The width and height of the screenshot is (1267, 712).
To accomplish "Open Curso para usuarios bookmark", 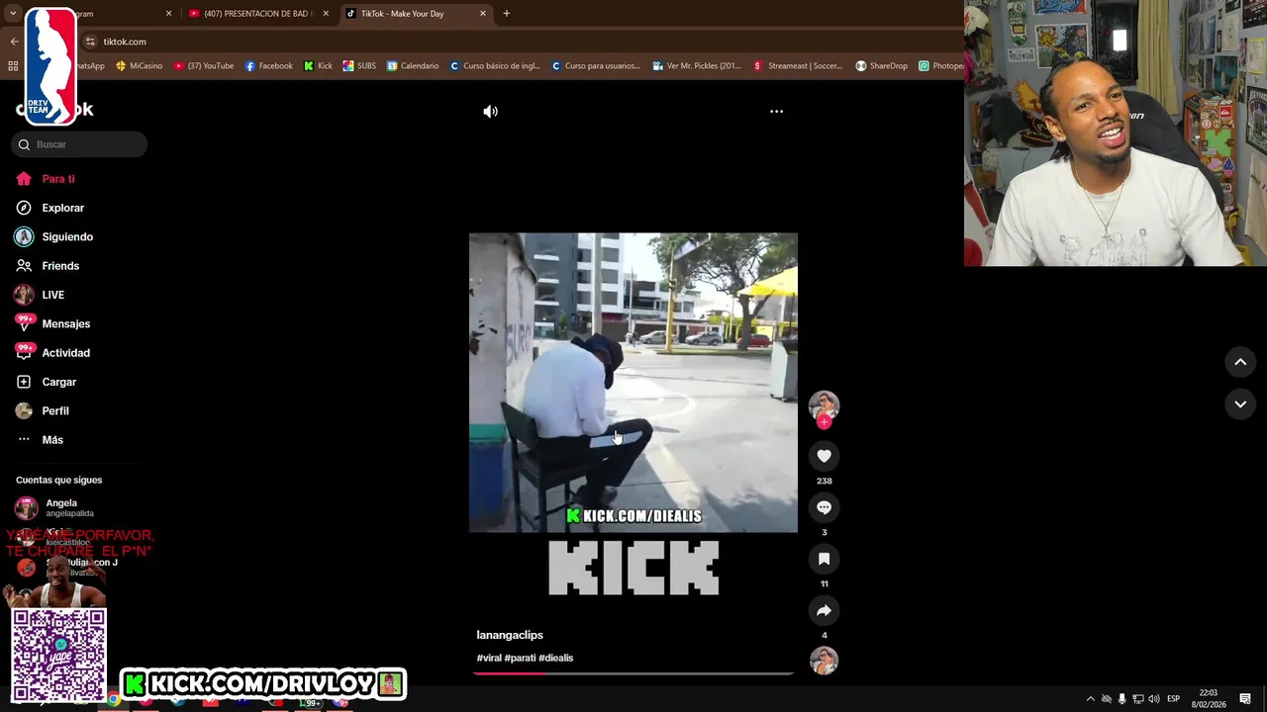I will tap(596, 66).
